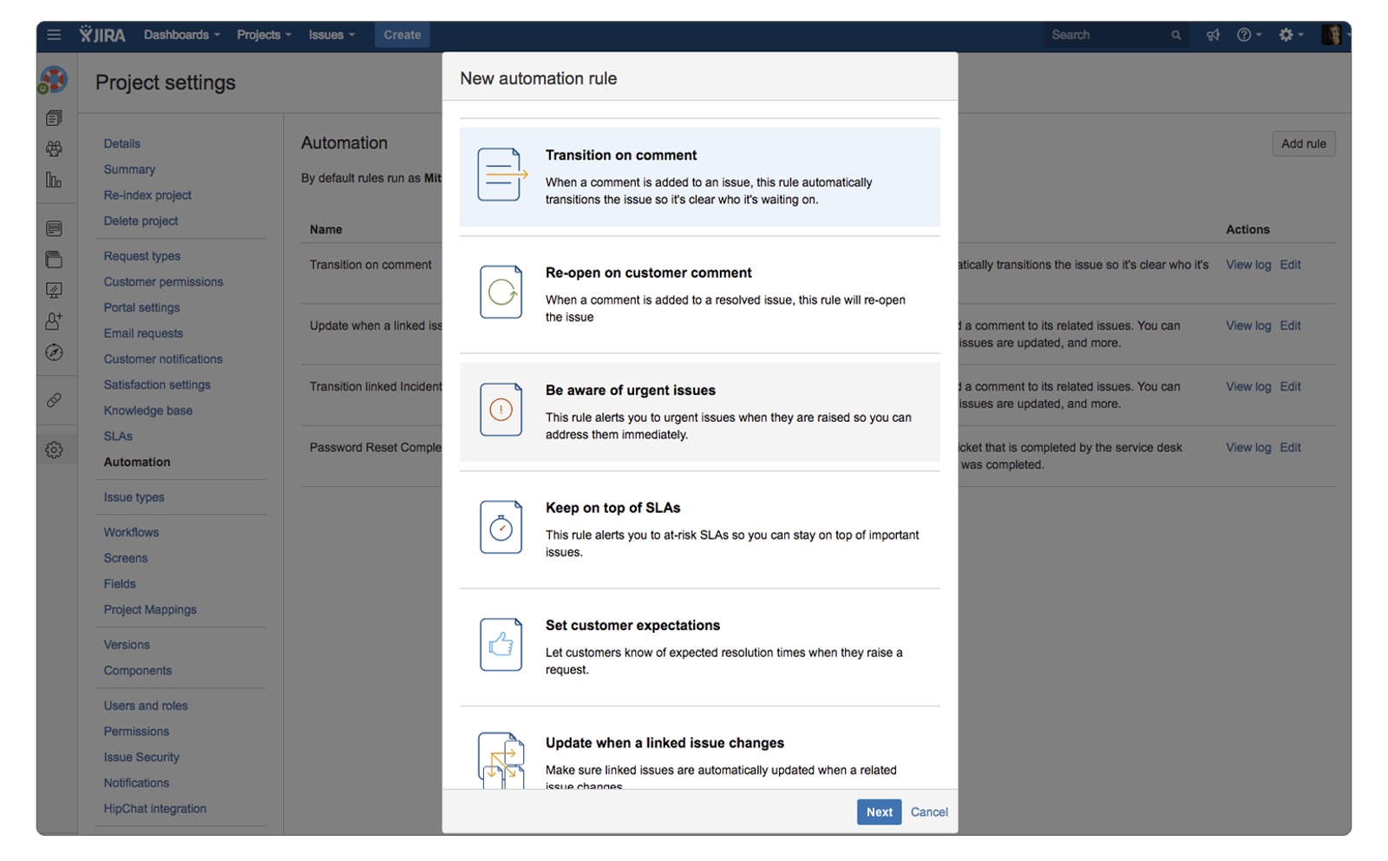This screenshot has width=1388, height=861.
Task: Select the Transition on comment rule icon
Action: coord(501,174)
